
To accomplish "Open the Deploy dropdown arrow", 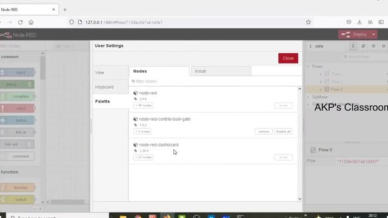I will 373,35.
